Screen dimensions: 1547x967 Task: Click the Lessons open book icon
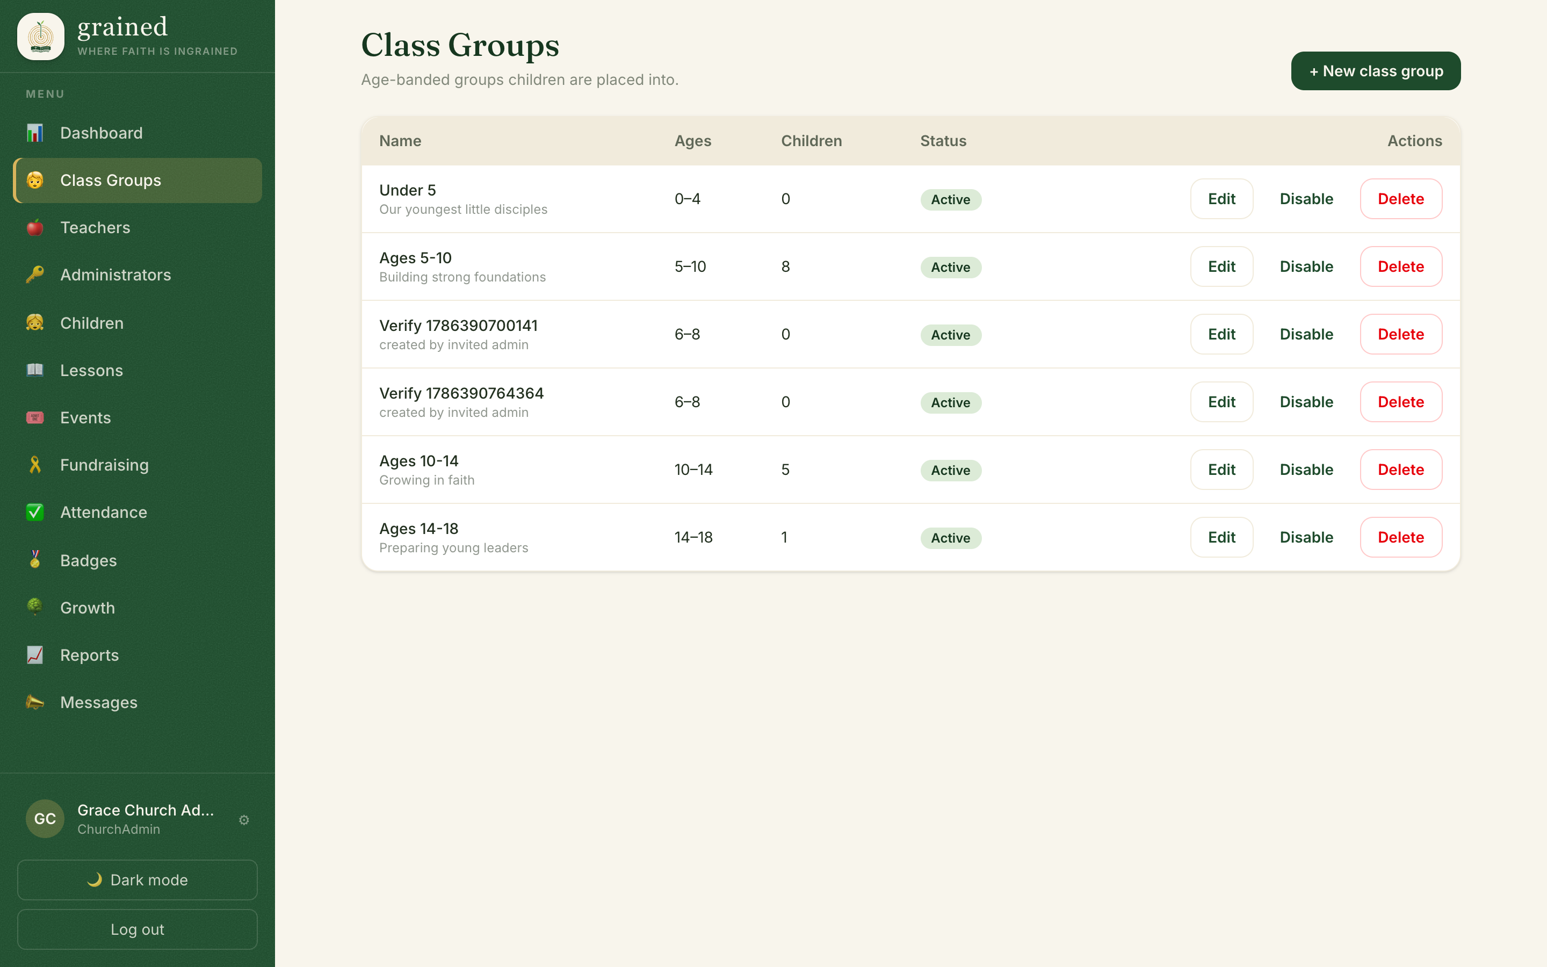click(35, 370)
